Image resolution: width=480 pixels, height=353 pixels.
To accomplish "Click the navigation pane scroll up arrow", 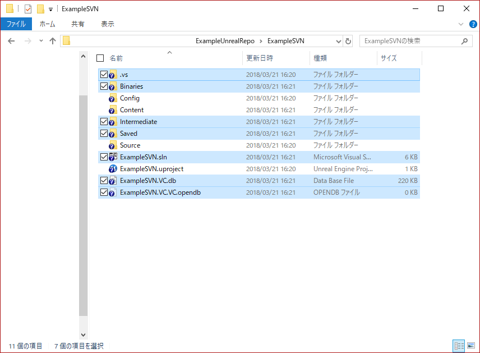I will [83, 56].
